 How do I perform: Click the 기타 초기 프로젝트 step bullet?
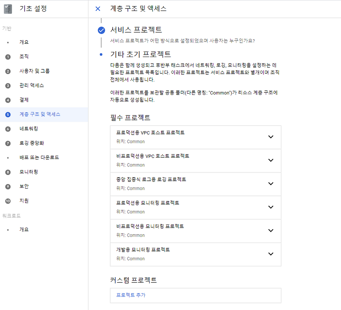tap(101, 54)
